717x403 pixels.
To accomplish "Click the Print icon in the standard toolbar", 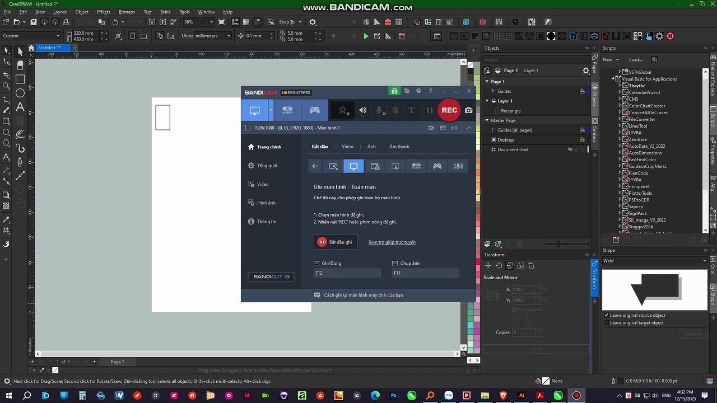I will click(x=66, y=22).
